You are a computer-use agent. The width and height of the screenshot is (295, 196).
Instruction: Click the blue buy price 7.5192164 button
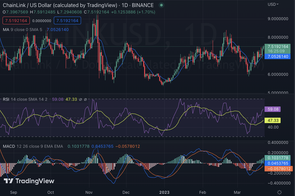pos(67,20)
